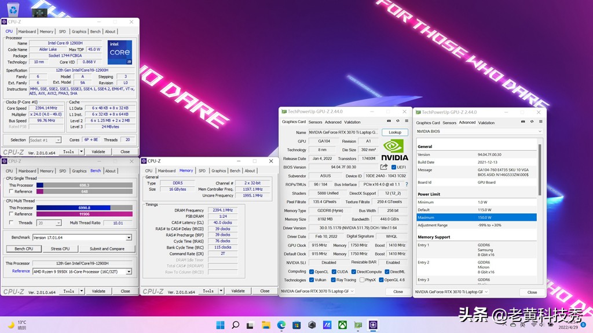The height and width of the screenshot is (333, 593).
Task: Open the NVIDIA BIOS dropdown in Advanced tab
Action: (540, 132)
